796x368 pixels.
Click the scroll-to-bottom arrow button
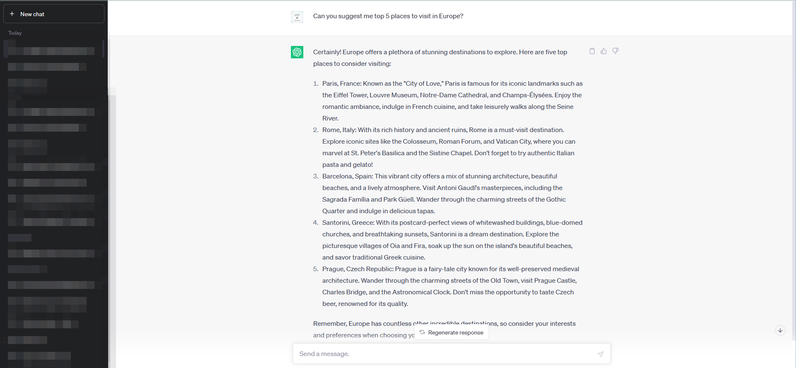click(x=780, y=330)
